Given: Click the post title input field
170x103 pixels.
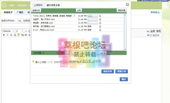Looking at the screenshot, I should 16,25.
